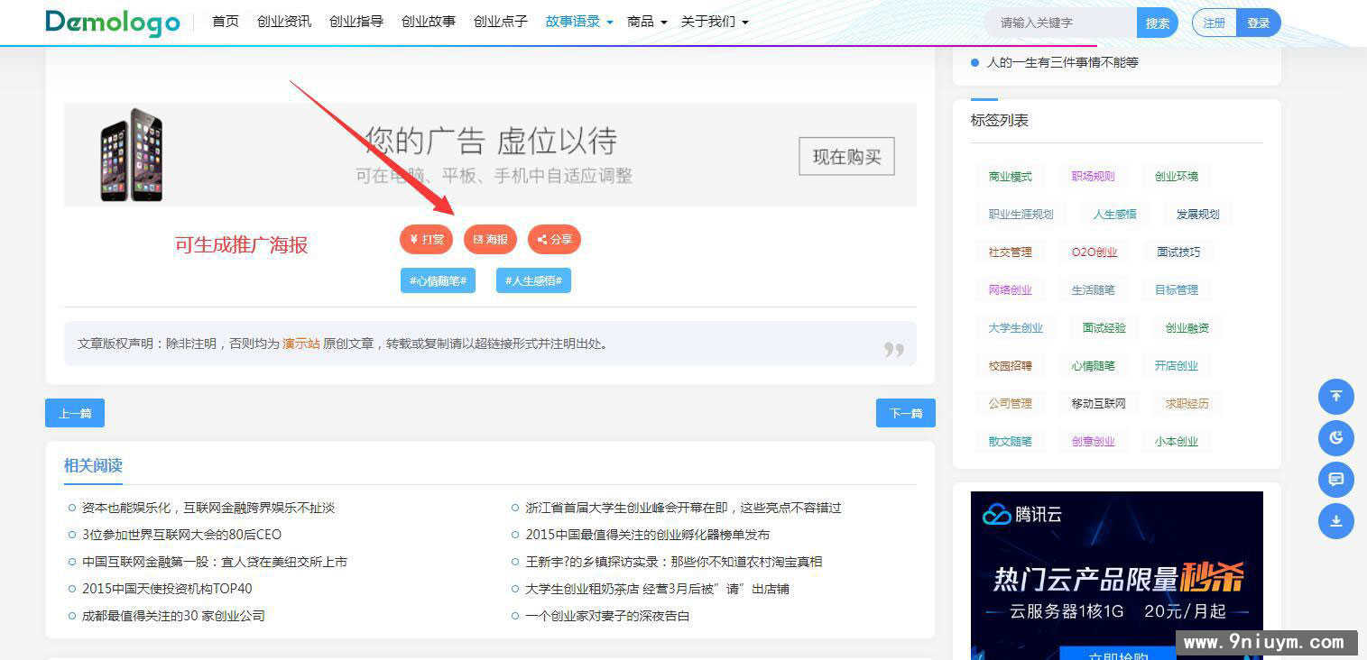Click the download icon in the floating sidebar
The height and width of the screenshot is (660, 1367).
tap(1336, 521)
